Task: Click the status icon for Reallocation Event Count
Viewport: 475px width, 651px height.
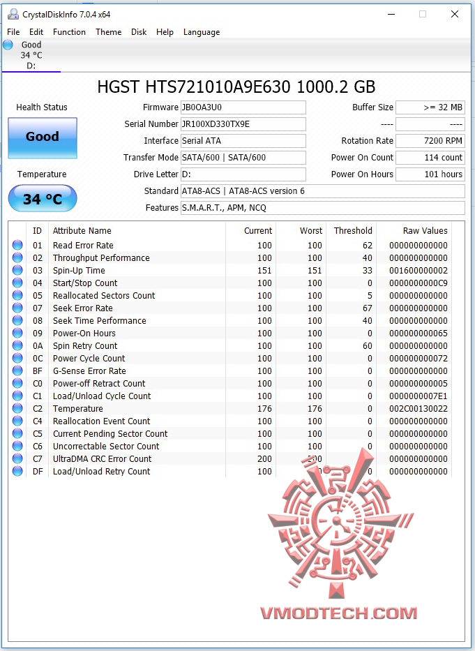Action: (17, 421)
